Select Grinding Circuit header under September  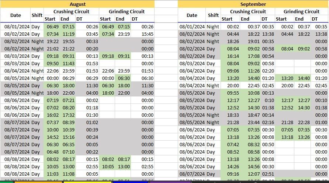click(301, 11)
